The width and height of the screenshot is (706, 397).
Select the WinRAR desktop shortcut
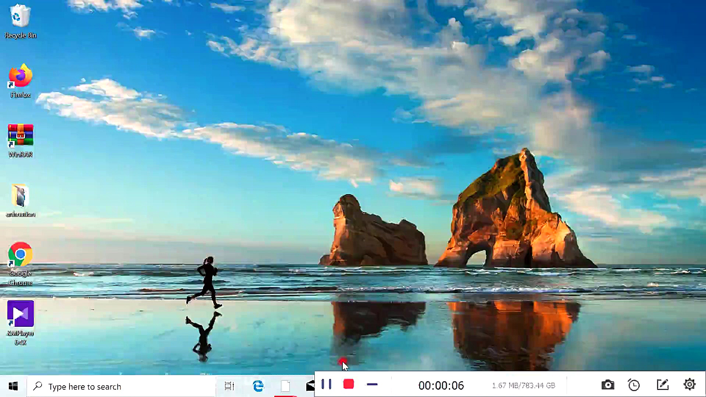[x=20, y=136]
